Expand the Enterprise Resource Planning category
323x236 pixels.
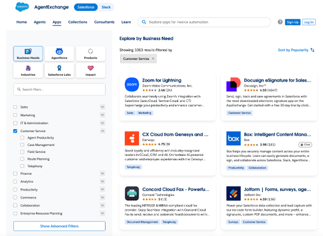click(102, 213)
